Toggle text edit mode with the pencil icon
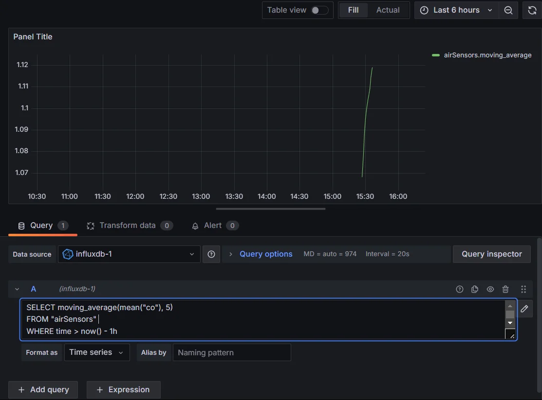This screenshot has height=400, width=542. 524,309
